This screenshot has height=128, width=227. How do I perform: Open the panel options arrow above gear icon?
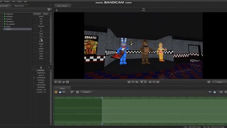[50, 5]
